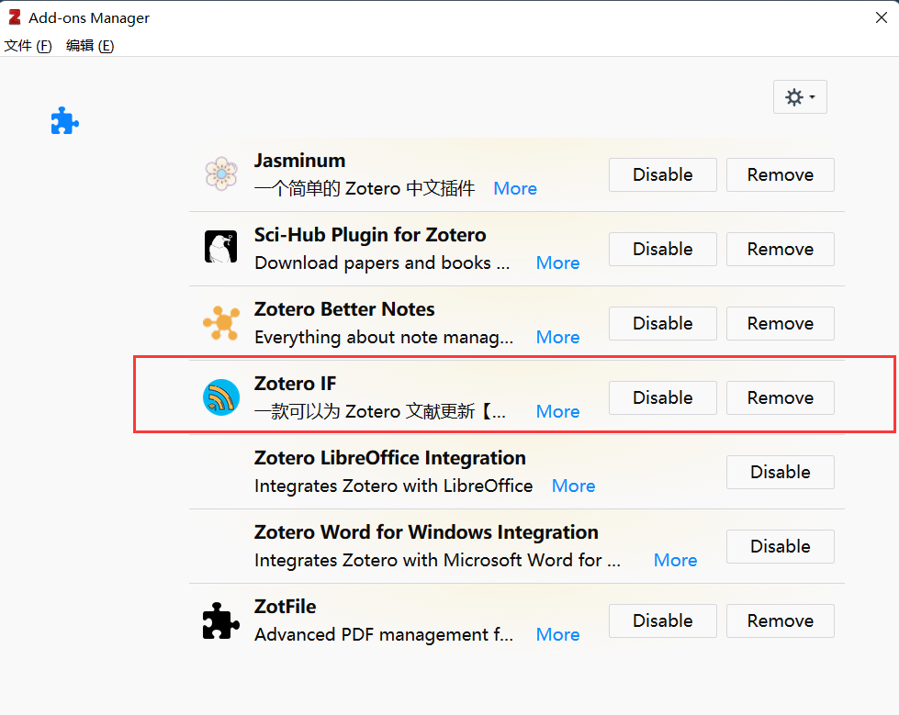899x715 pixels.
Task: Remove the Jasminum add-on
Action: [x=781, y=174]
